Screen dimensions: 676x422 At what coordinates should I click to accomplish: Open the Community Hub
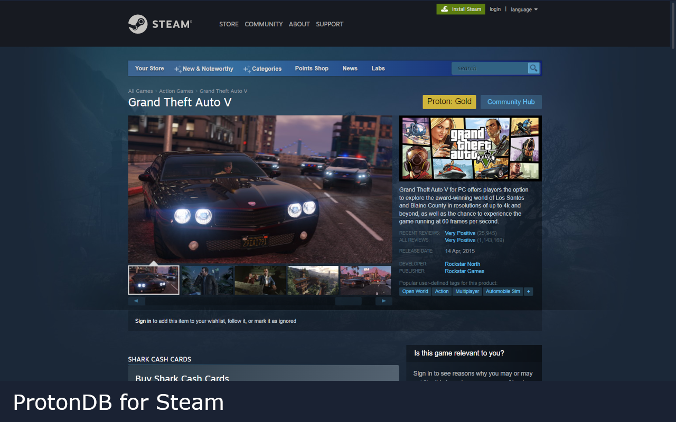coord(511,102)
